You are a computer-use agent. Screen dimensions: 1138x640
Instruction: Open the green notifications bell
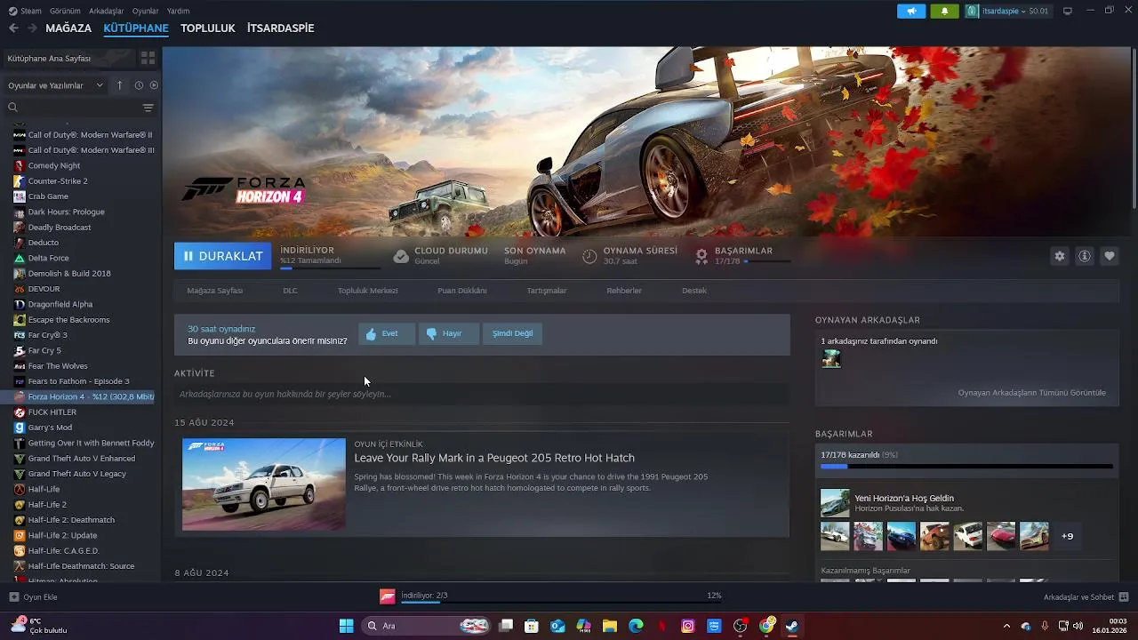(944, 11)
